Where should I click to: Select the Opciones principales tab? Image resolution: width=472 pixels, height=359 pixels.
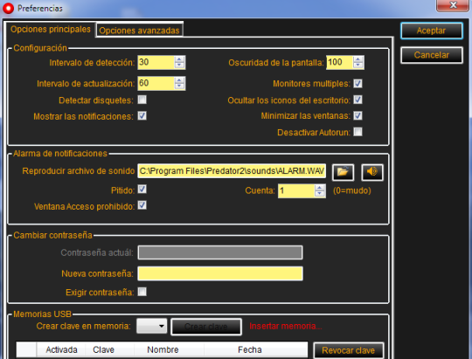[x=51, y=29]
